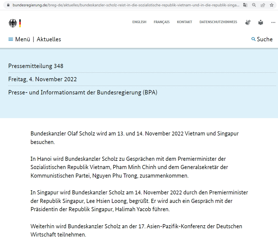
Task: Click paragraph starting 'In Singapur wird Bundeskanzler'
Action: pos(139,201)
